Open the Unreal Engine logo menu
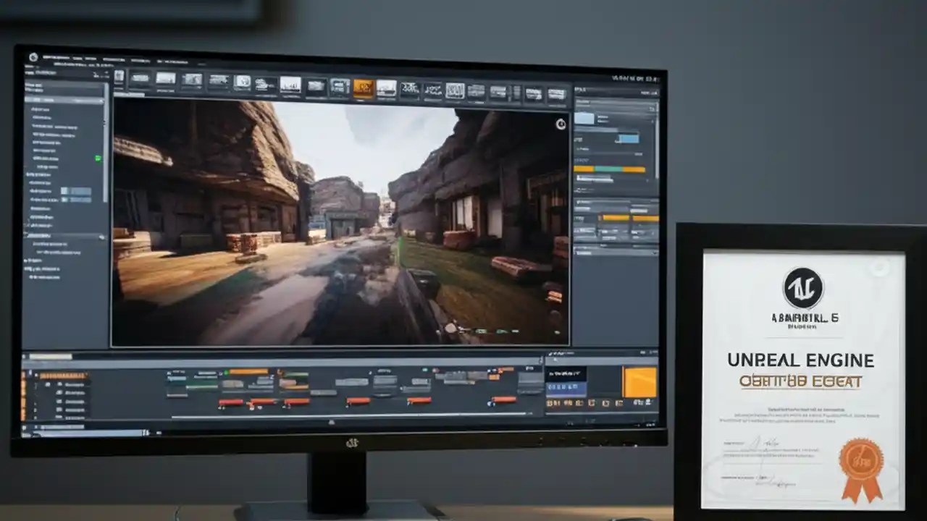 (x=33, y=55)
